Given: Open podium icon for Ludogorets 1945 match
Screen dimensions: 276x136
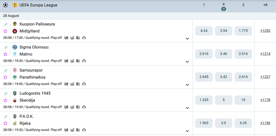Looking at the screenshot, I should pos(84,107).
